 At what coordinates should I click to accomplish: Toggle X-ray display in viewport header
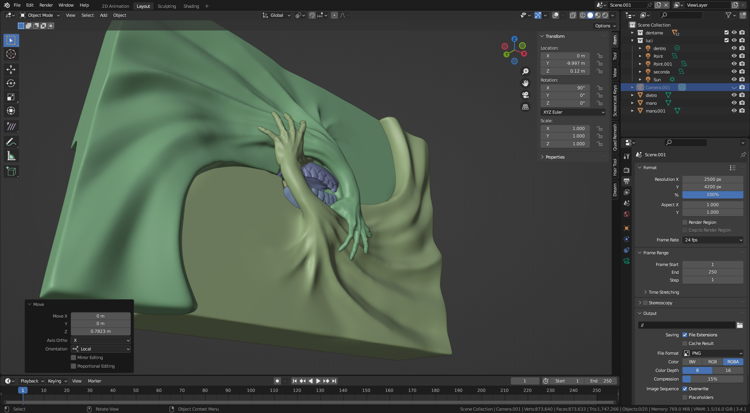coord(573,15)
